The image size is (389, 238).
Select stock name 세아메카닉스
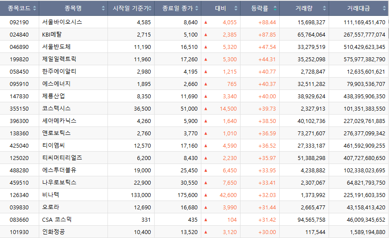(x=59, y=121)
